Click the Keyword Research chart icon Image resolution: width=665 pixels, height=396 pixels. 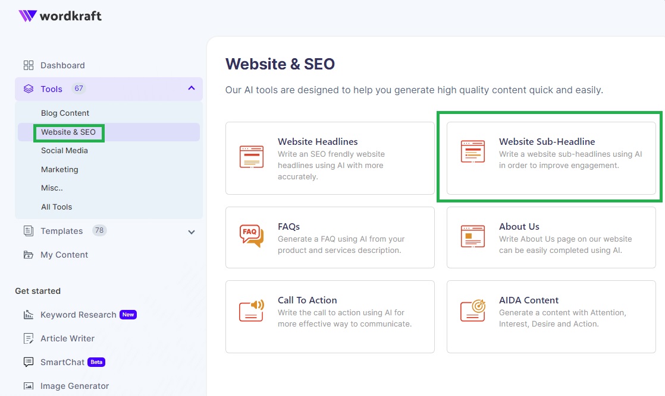(28, 314)
